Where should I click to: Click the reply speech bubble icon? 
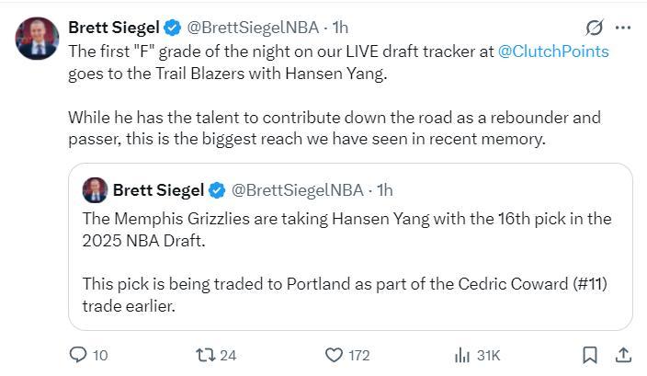pyautogui.click(x=78, y=355)
